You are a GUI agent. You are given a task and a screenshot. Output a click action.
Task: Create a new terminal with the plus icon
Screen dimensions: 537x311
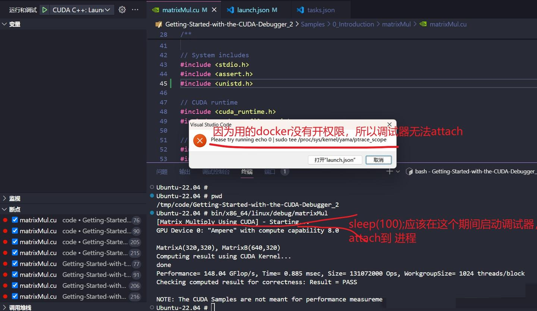[390, 171]
